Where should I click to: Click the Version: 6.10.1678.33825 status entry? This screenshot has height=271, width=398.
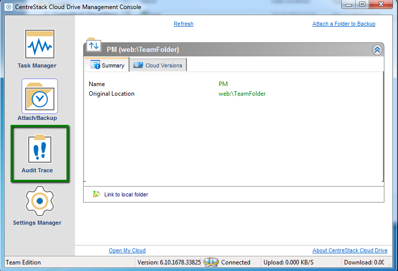tap(169, 262)
